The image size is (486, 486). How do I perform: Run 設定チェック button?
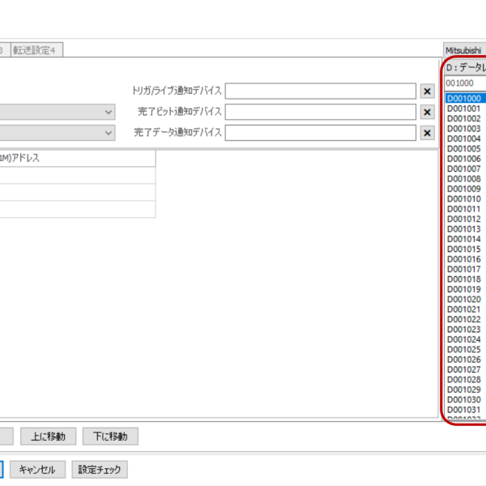click(x=100, y=469)
